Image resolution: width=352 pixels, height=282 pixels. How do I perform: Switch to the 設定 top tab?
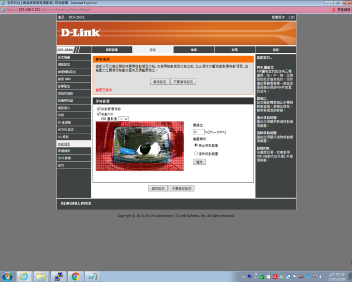[153, 50]
